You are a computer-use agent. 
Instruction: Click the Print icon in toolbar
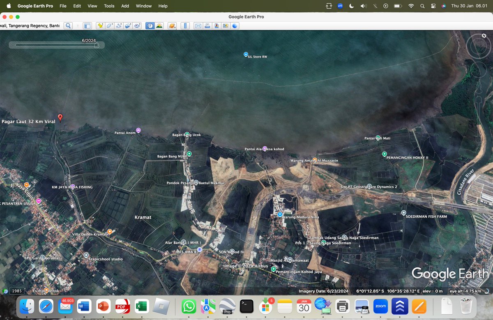point(207,25)
